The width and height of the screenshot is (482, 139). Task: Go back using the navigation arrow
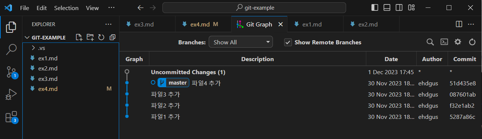[140, 7]
